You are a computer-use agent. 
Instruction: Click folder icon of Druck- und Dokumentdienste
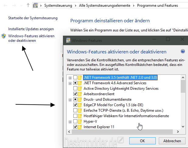80,99
